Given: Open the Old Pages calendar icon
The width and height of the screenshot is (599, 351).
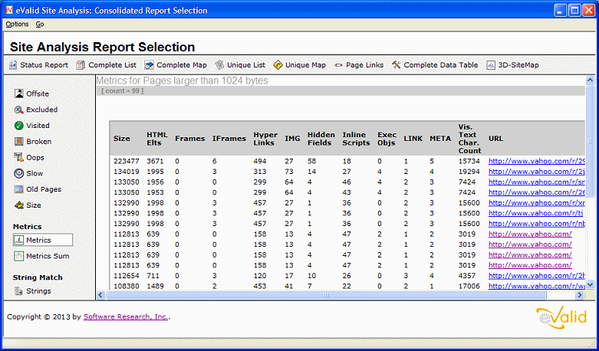Looking at the screenshot, I should (x=19, y=189).
